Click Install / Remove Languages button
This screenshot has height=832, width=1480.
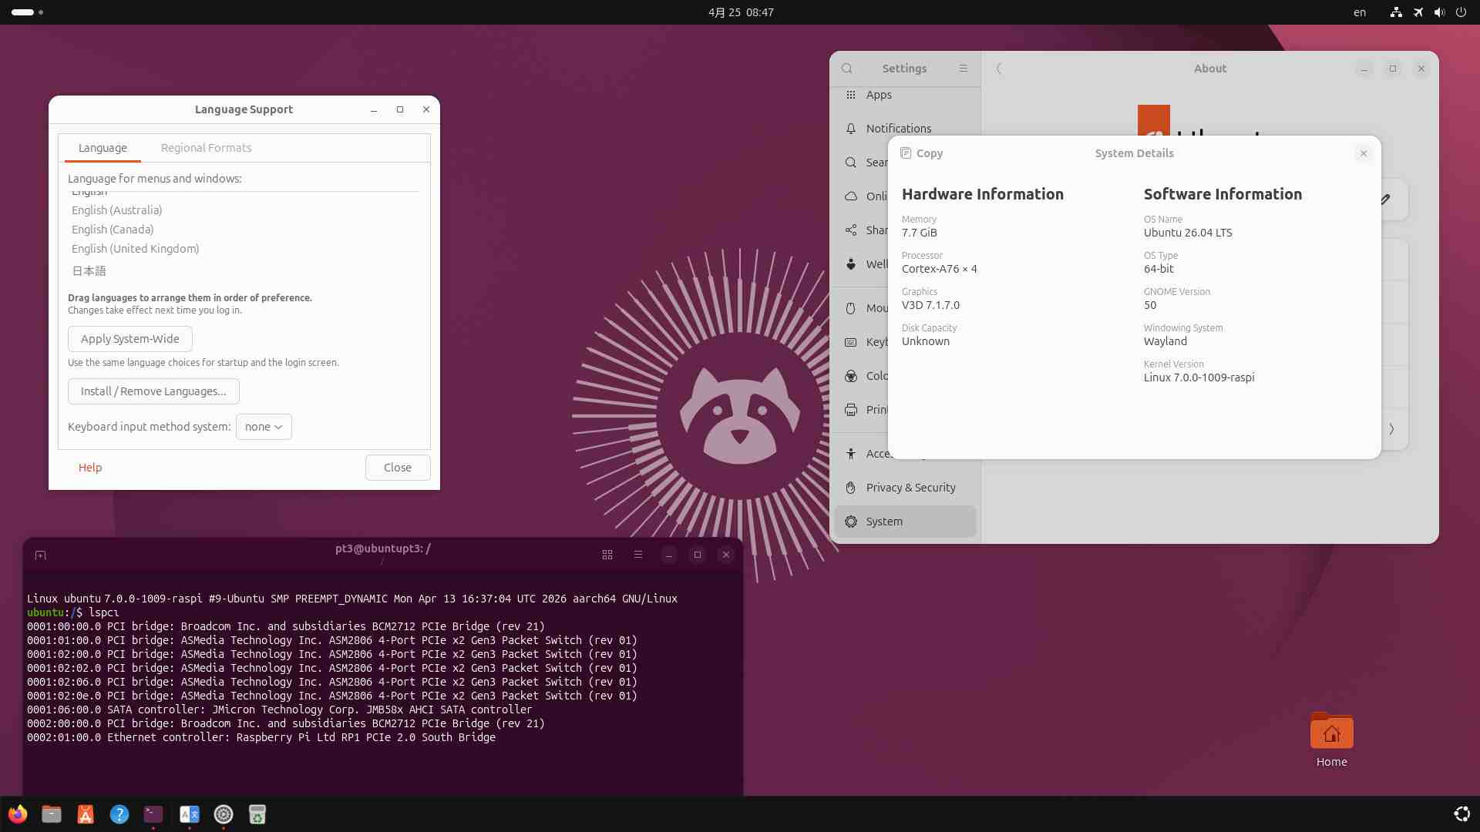click(x=153, y=391)
